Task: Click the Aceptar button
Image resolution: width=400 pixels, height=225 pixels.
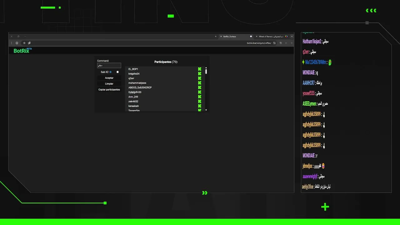Action: 109,78
